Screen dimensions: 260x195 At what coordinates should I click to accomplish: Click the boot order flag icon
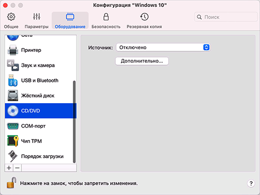point(13,156)
